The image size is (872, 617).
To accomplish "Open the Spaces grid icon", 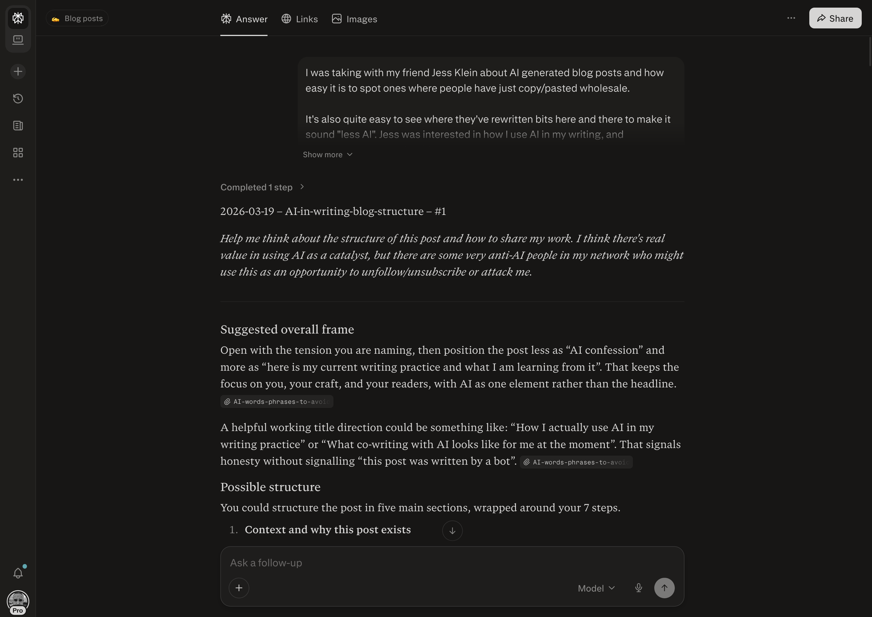I will [18, 153].
